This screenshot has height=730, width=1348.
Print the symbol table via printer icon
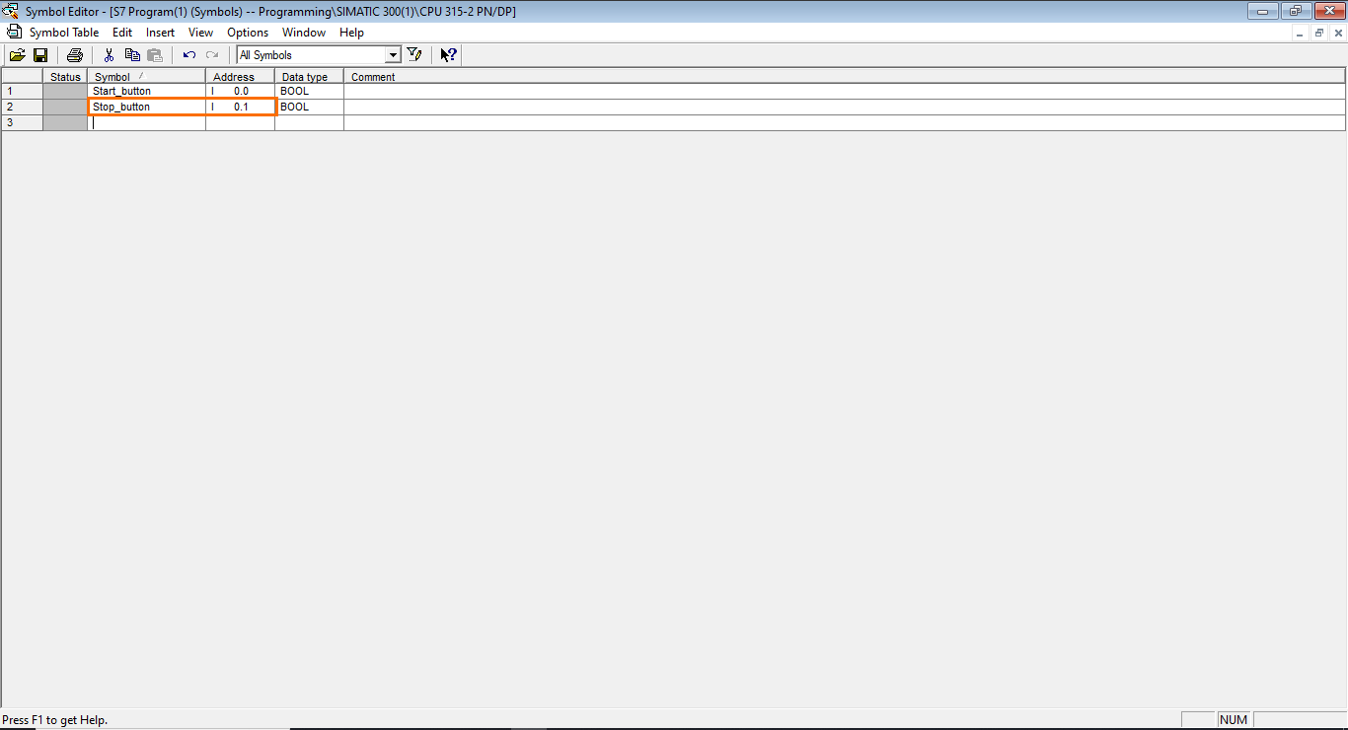click(x=74, y=55)
